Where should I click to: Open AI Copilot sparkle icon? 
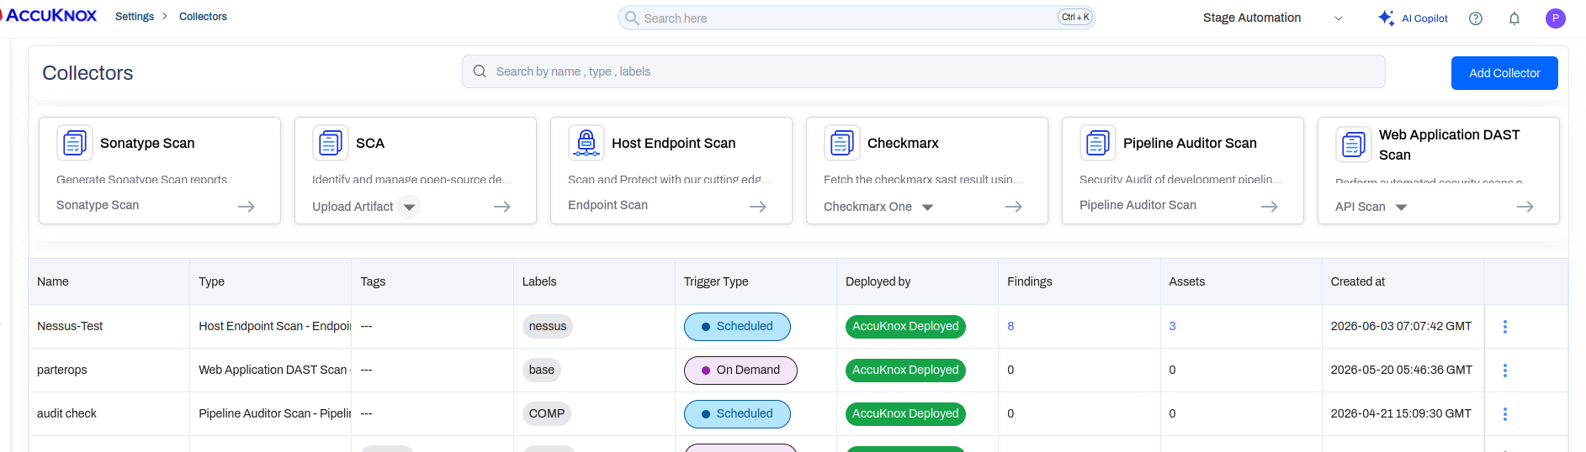click(x=1386, y=18)
